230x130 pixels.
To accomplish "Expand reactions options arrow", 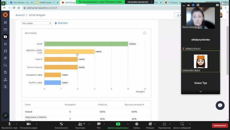I will coord(155,124).
